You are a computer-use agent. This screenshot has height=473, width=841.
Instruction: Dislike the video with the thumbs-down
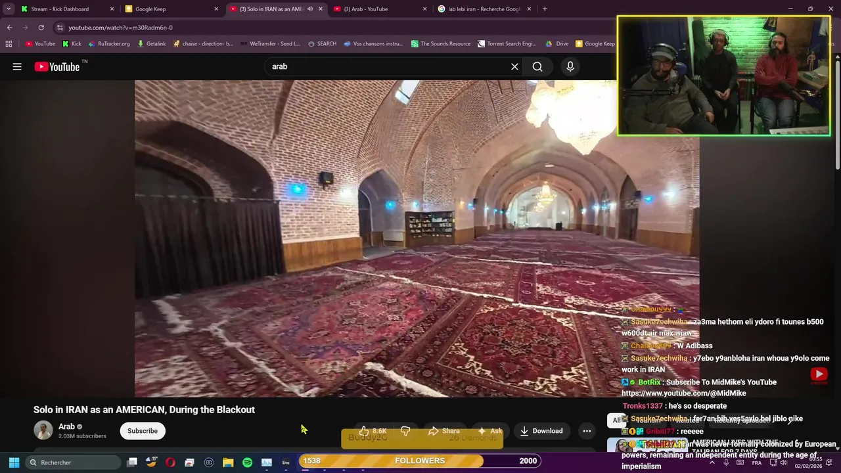405,431
